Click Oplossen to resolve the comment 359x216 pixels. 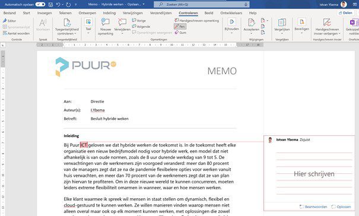click(x=341, y=207)
